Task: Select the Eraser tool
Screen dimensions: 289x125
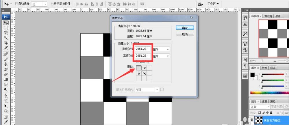Action: pyautogui.click(x=6, y=74)
